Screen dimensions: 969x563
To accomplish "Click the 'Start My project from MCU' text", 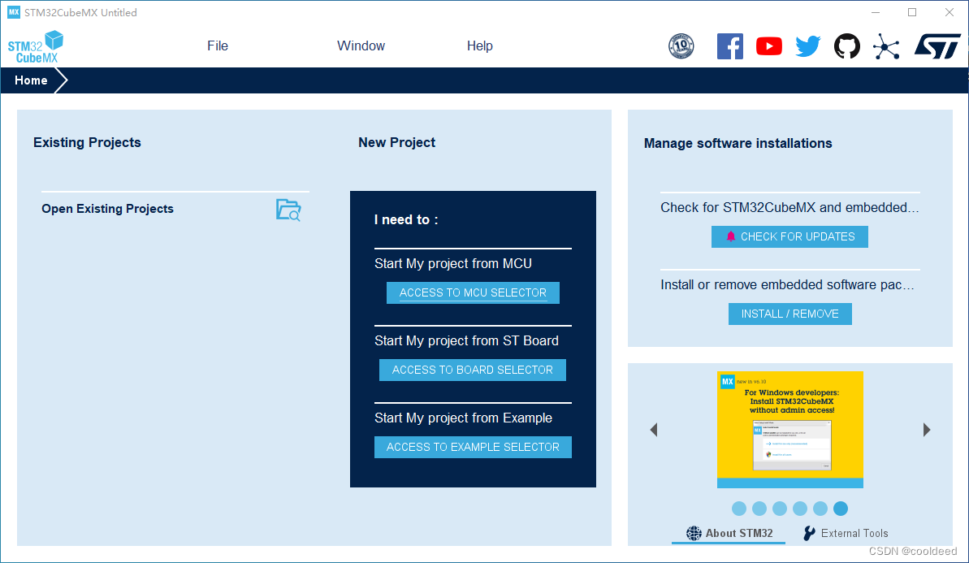I will click(x=453, y=264).
